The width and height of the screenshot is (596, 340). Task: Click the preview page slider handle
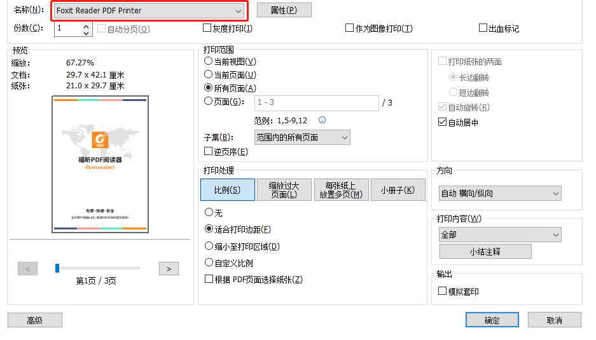coord(57,268)
